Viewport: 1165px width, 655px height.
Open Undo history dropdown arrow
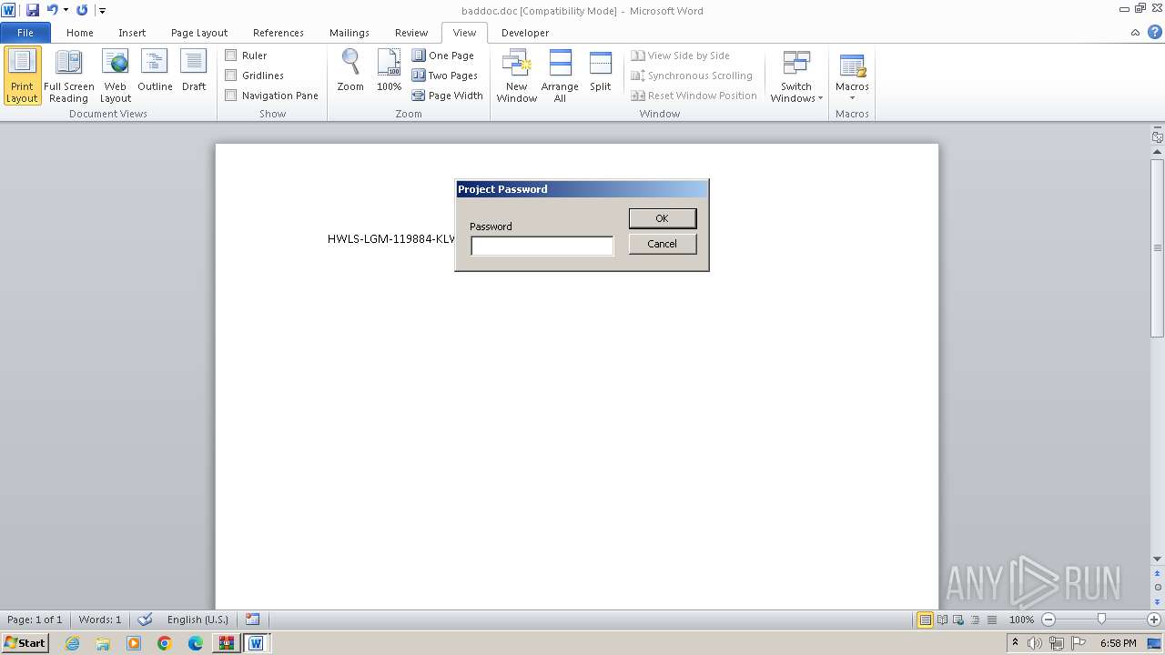(66, 10)
